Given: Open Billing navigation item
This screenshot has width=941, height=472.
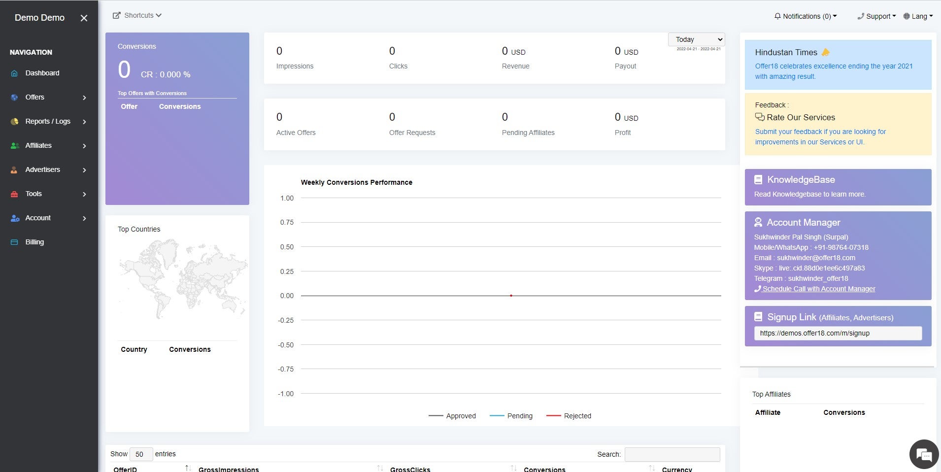Looking at the screenshot, I should [34, 242].
